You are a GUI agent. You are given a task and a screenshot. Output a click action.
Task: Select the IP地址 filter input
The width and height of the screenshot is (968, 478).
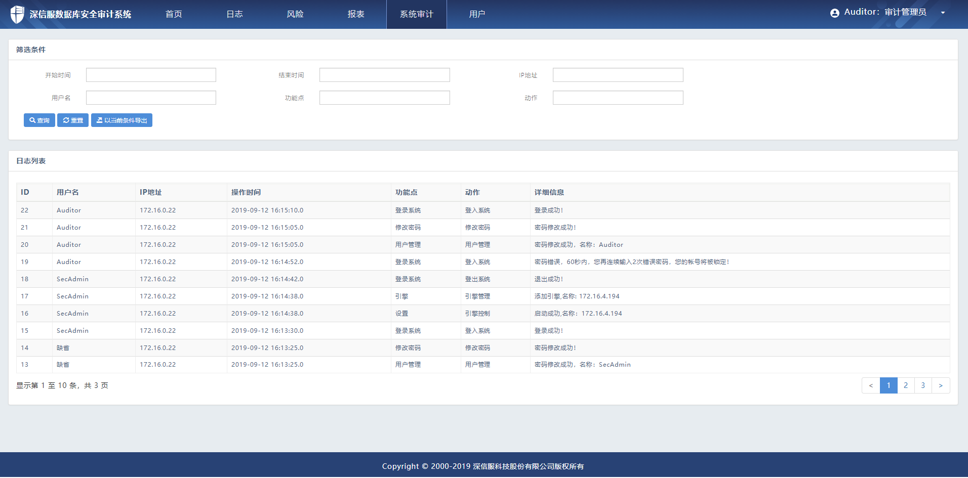[618, 75]
